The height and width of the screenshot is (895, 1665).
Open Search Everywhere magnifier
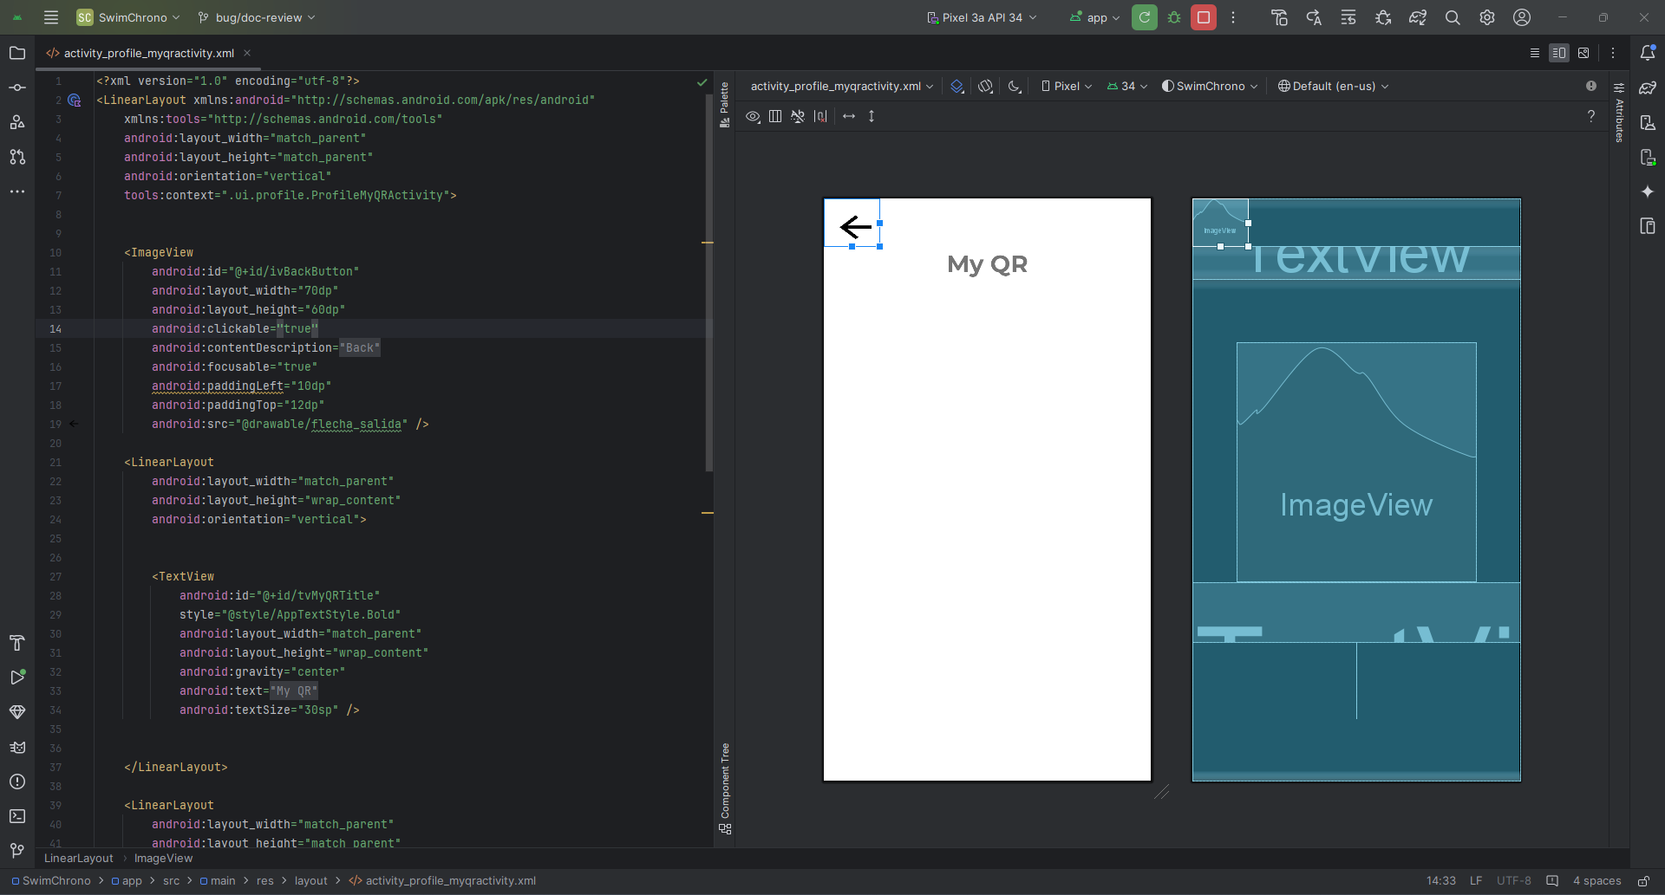(x=1453, y=17)
